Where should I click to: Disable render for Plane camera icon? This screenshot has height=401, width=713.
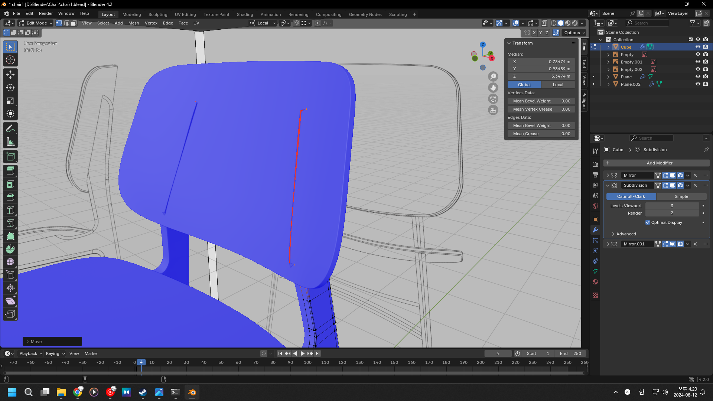[x=706, y=77]
